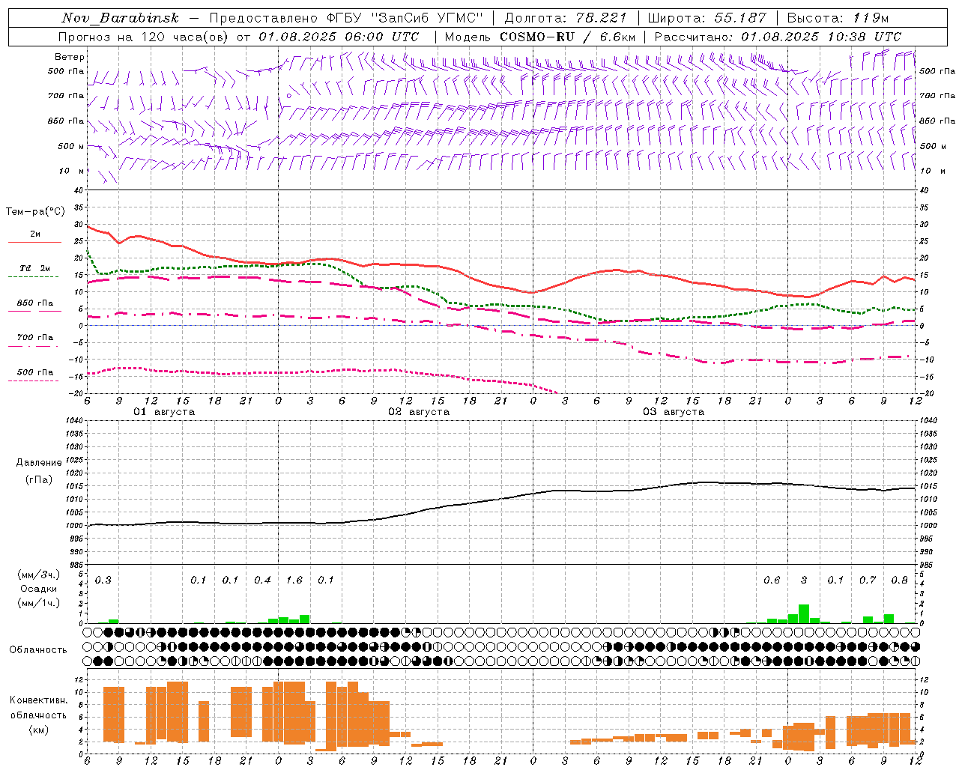Click the (мм/3ч.) units label
The height and width of the screenshot is (767, 959).
(39, 575)
